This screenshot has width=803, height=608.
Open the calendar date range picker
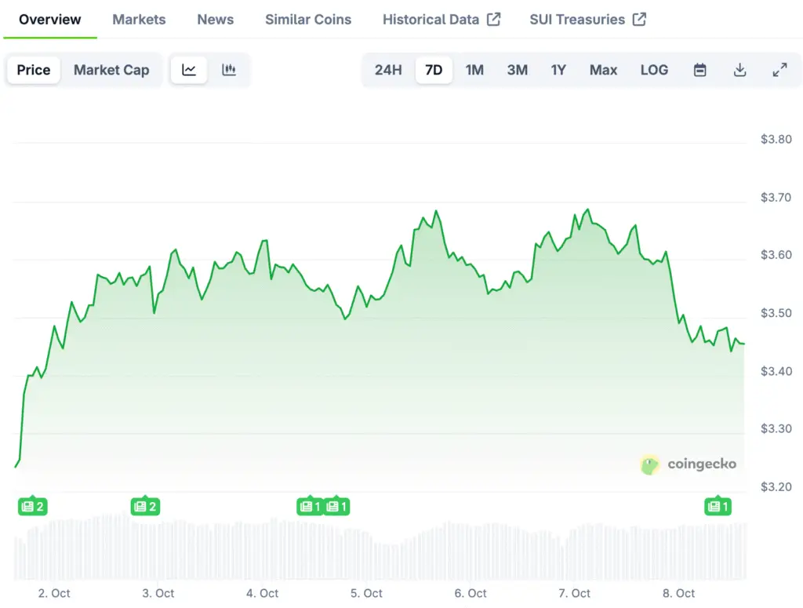click(x=700, y=70)
